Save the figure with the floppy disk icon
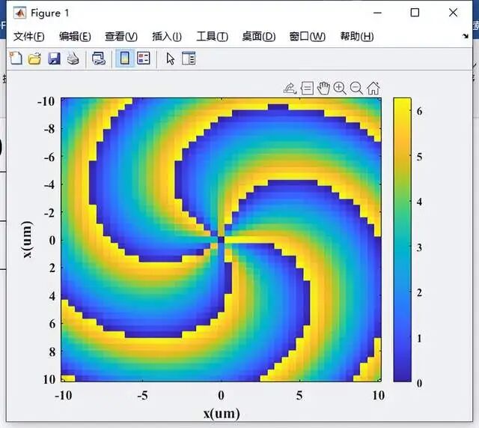This screenshot has height=428, width=479. click(54, 58)
